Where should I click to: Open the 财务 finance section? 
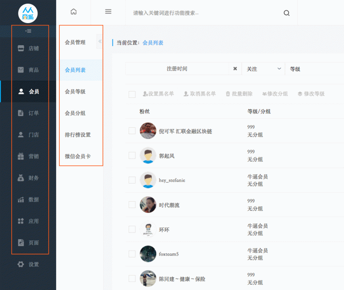click(28, 178)
